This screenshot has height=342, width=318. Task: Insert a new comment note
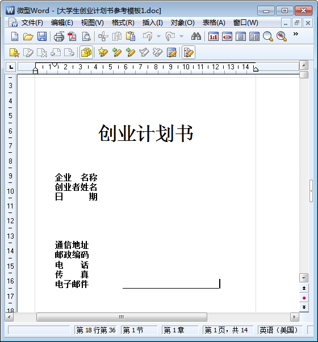[15, 53]
